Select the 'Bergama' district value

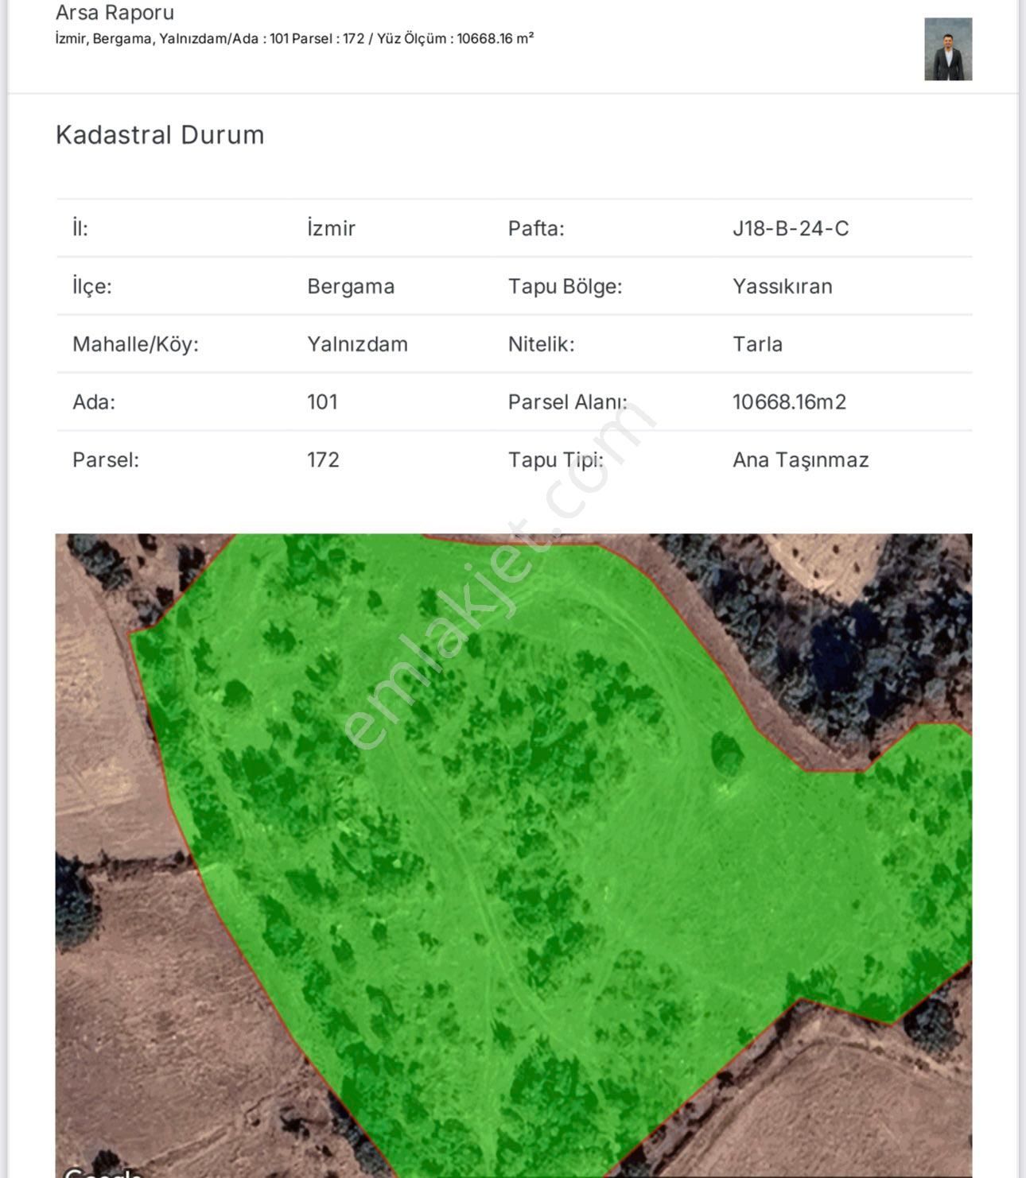coord(351,286)
